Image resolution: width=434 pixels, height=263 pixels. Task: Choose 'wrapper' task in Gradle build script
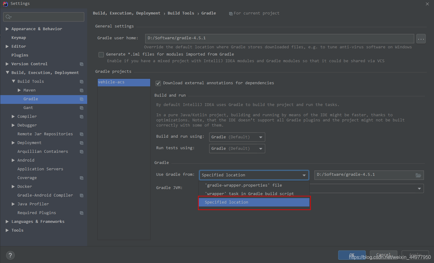(254, 194)
